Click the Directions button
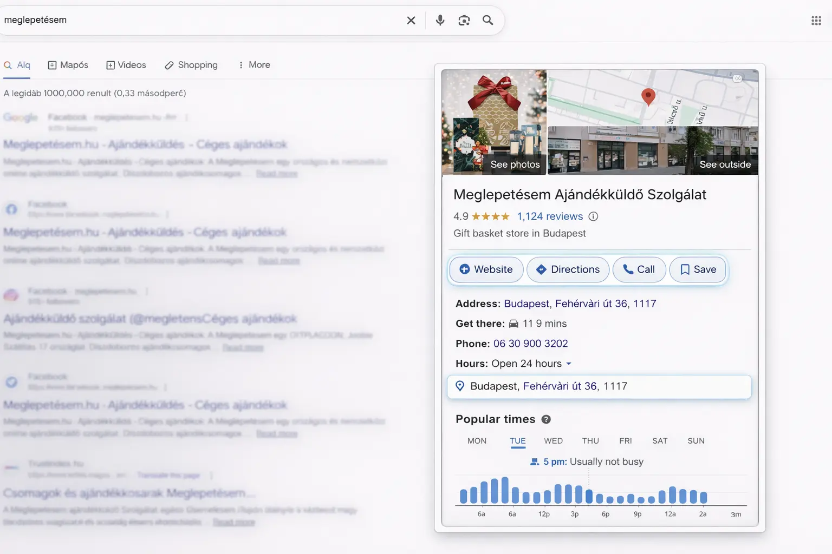 [x=568, y=269]
